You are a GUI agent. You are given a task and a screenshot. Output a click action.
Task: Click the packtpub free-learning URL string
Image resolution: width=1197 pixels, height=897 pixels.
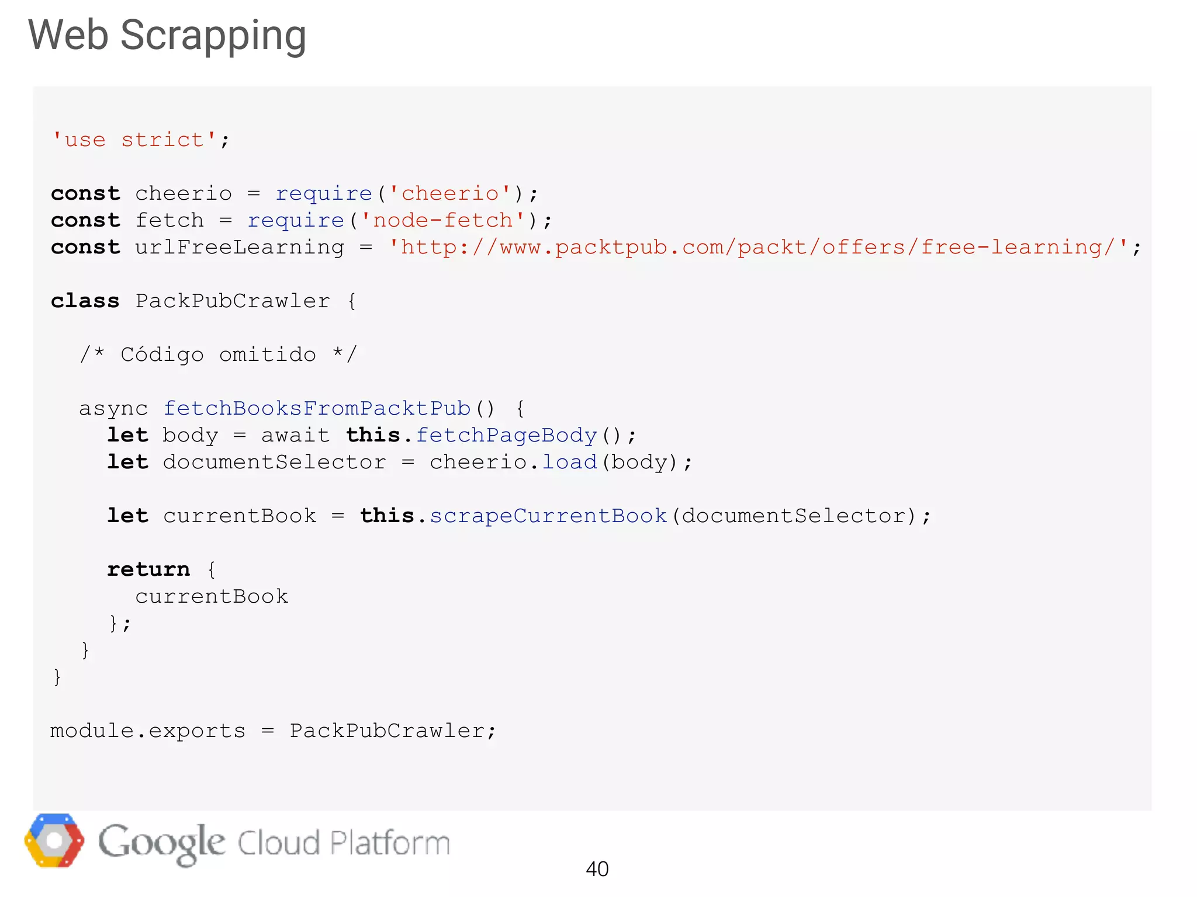(x=759, y=247)
